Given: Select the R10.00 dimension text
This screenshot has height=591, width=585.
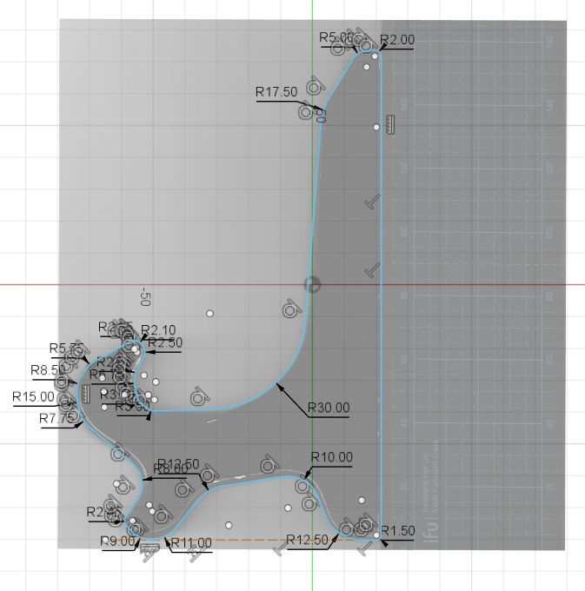Looking at the screenshot, I should (x=332, y=457).
